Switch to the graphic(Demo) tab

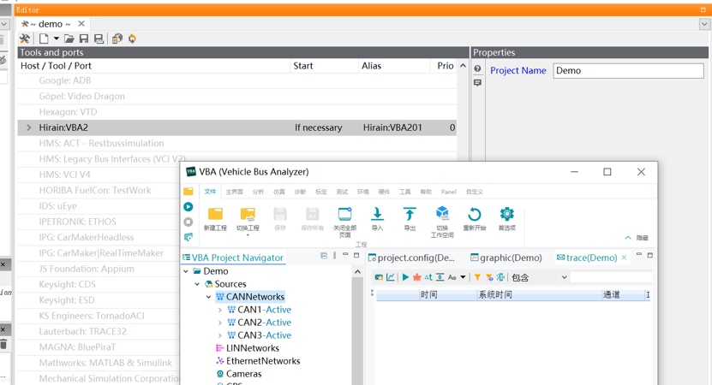click(506, 258)
